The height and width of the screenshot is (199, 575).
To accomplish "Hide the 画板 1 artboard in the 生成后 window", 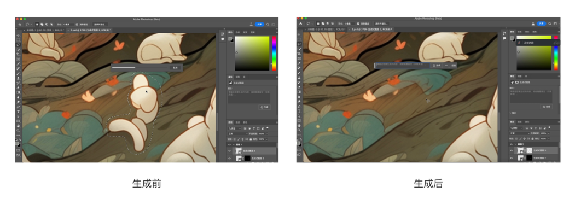I will tap(511, 144).
